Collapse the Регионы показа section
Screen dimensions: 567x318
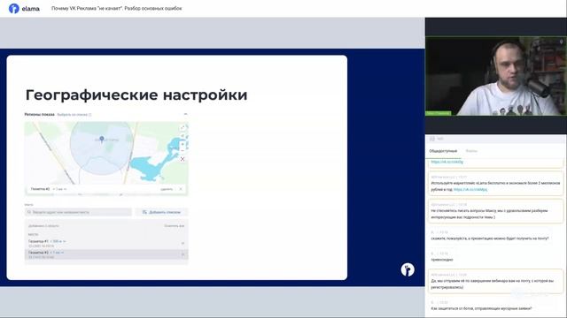[185, 114]
